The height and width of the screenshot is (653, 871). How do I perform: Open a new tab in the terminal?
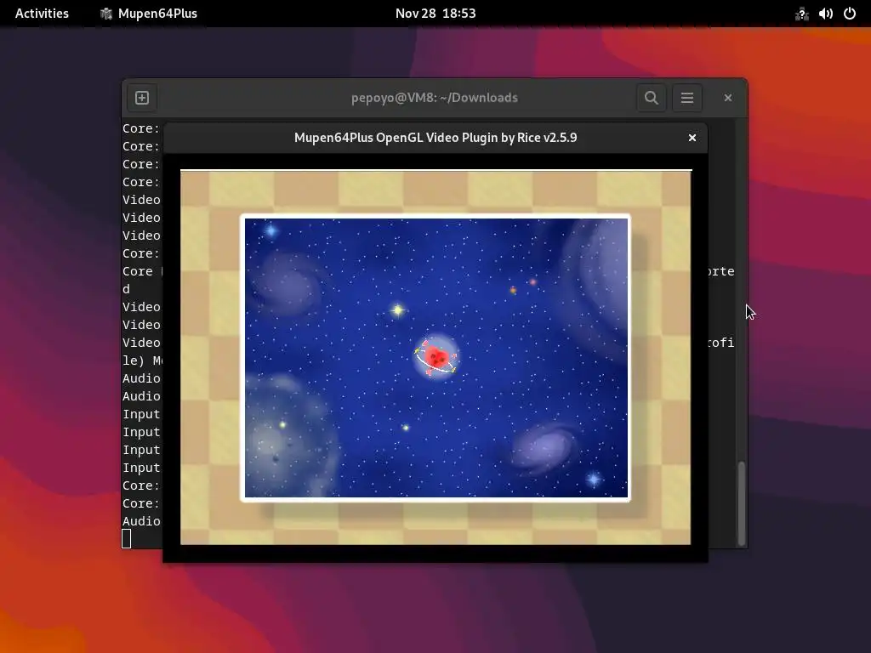pyautogui.click(x=142, y=98)
